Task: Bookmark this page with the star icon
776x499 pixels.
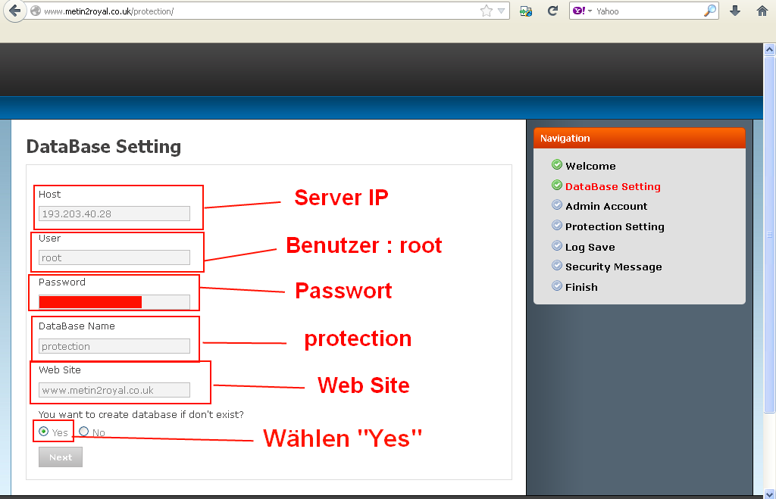Action: point(487,11)
